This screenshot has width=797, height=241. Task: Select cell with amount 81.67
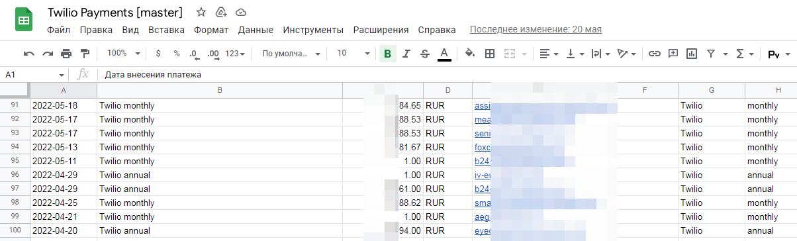pos(383,148)
